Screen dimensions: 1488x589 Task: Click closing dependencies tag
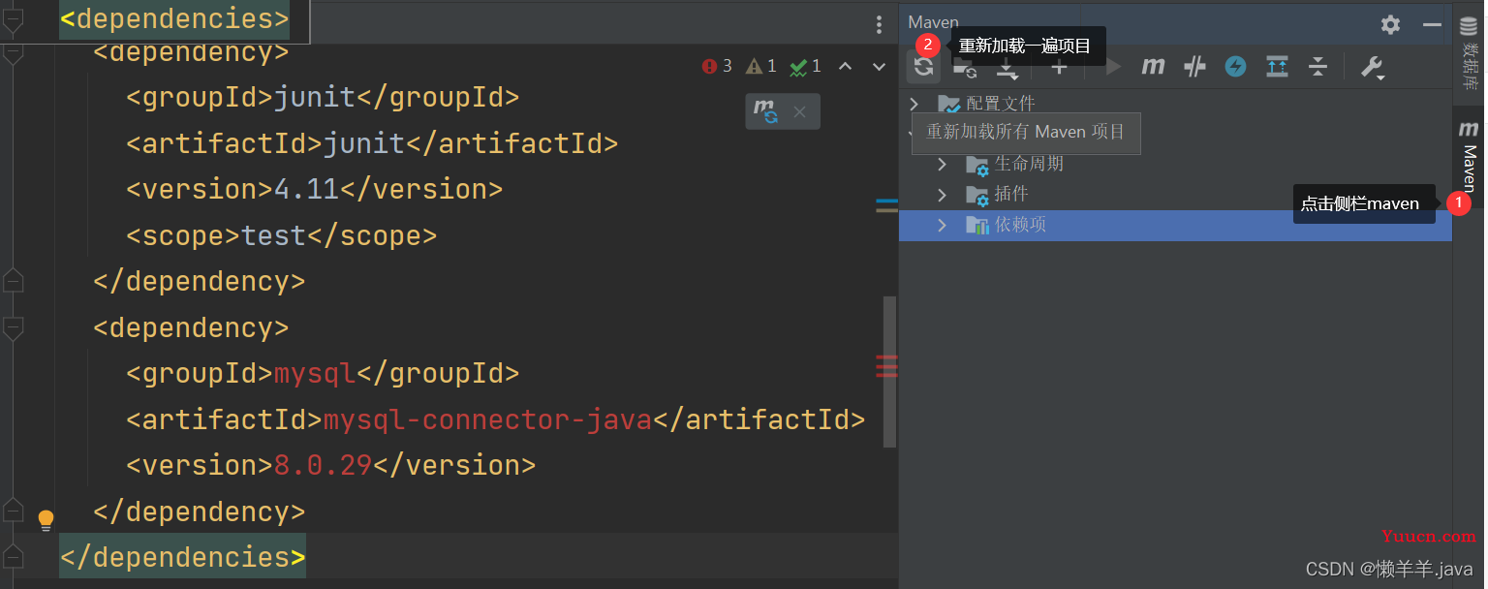[183, 557]
